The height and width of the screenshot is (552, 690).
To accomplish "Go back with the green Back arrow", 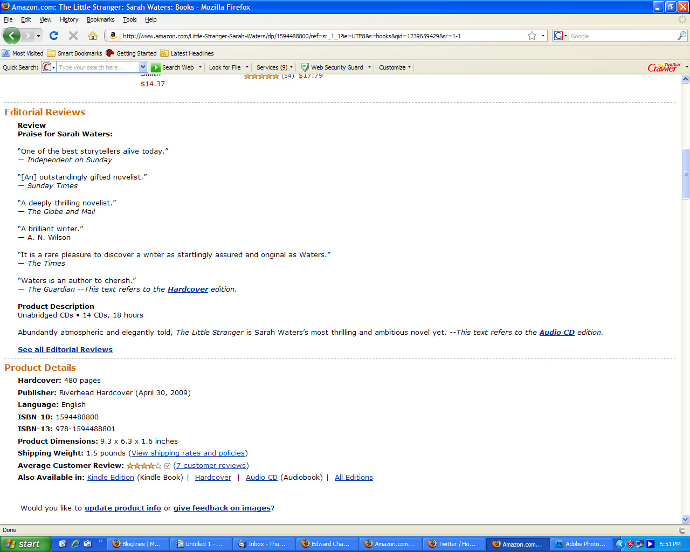I will coord(12,36).
